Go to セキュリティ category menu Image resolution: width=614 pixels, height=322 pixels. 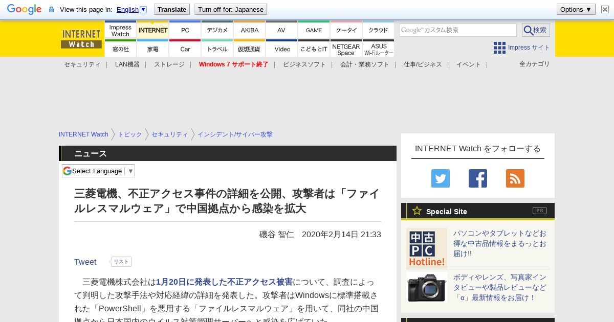(x=82, y=64)
